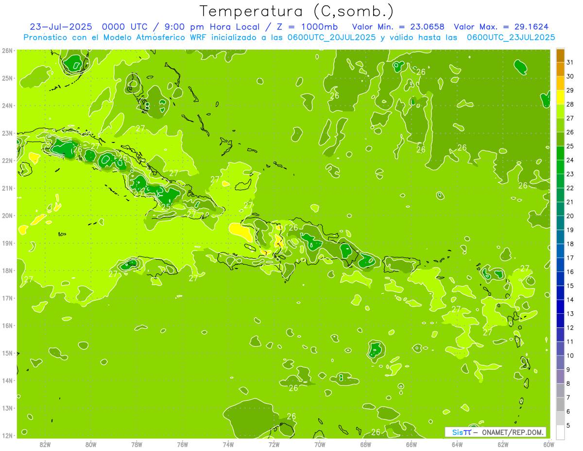Screen dimensions: 583x451
Task: Click the 60W longitude label
Action: click(x=549, y=444)
